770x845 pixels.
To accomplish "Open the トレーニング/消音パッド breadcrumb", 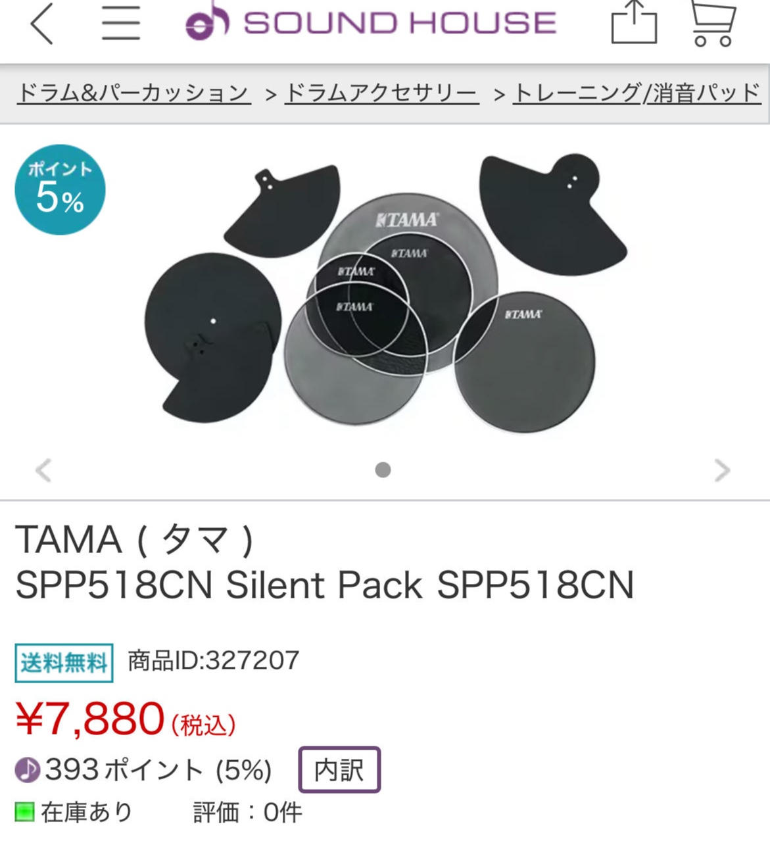I will (637, 93).
